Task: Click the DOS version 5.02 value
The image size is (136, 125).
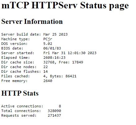Action: coord(48,44)
